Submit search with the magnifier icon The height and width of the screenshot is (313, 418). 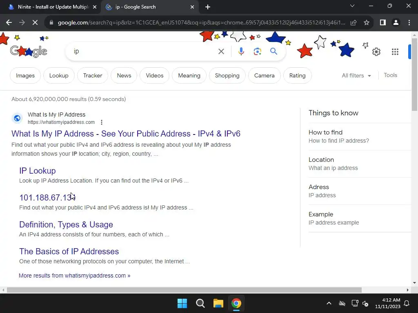tap(273, 51)
